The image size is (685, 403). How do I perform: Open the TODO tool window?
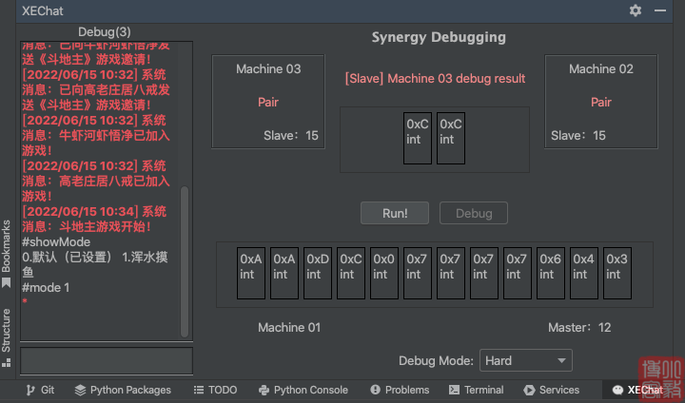click(215, 390)
